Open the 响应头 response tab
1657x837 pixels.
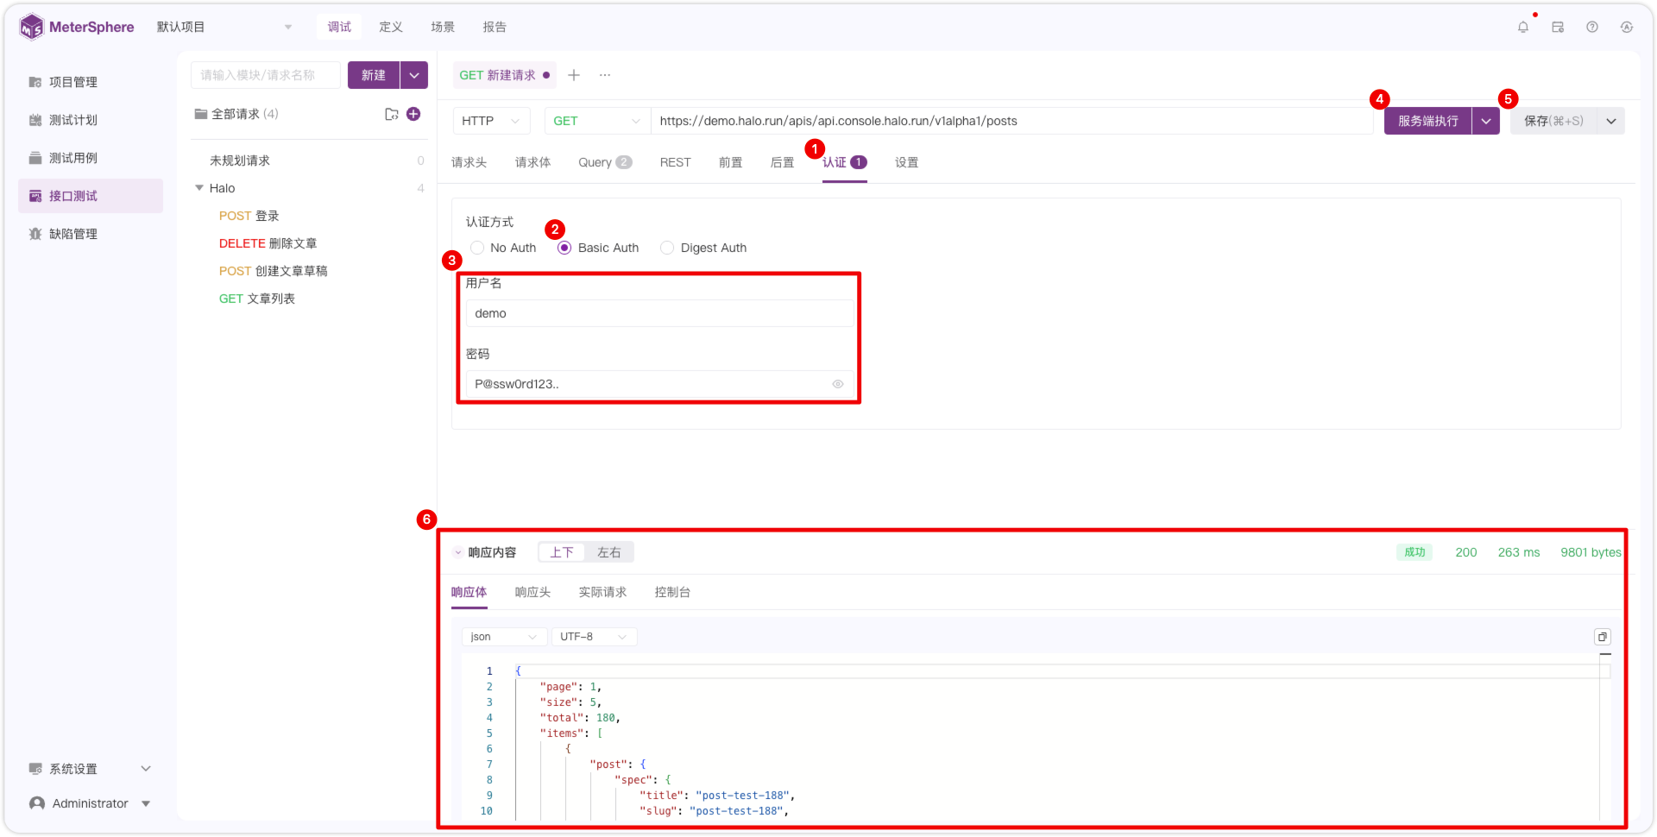coord(533,592)
